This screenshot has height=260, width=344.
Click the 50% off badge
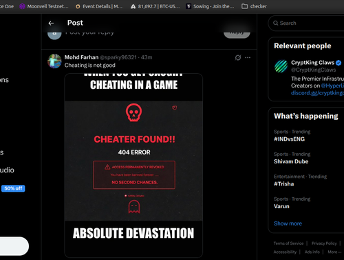point(13,188)
